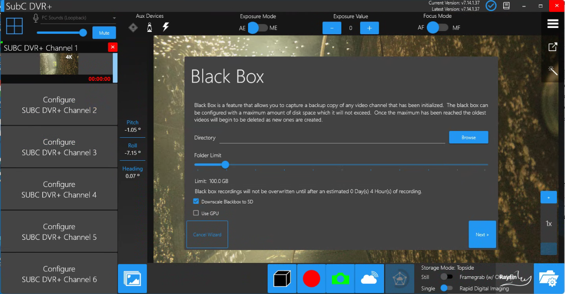Viewport: 565px width, 294px height.
Task: Toggle Focus Mode between AF and MF
Action: coord(437,28)
